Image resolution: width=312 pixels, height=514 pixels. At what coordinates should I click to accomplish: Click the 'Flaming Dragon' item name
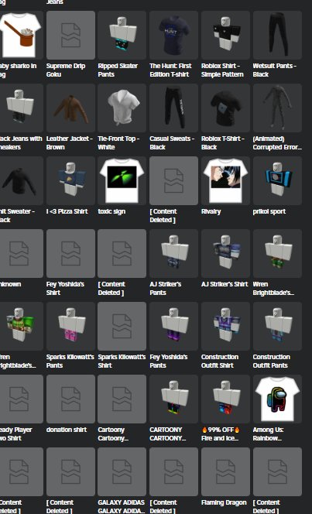click(x=224, y=502)
